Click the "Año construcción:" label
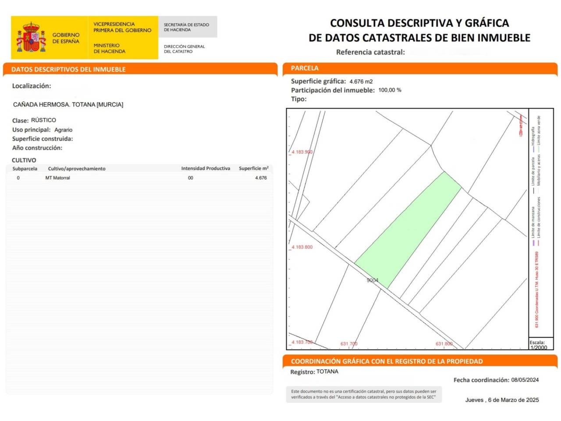561x421 pixels. (x=37, y=148)
